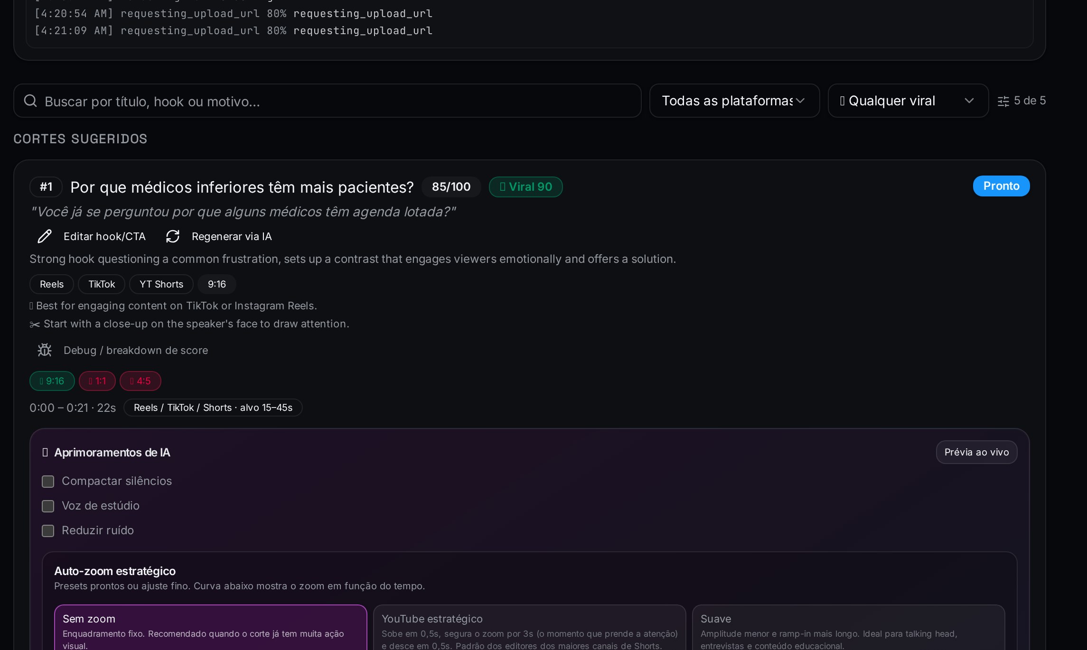Viewport: 1087px width, 650px height.
Task: Click the search magnifier icon
Action: click(30, 101)
